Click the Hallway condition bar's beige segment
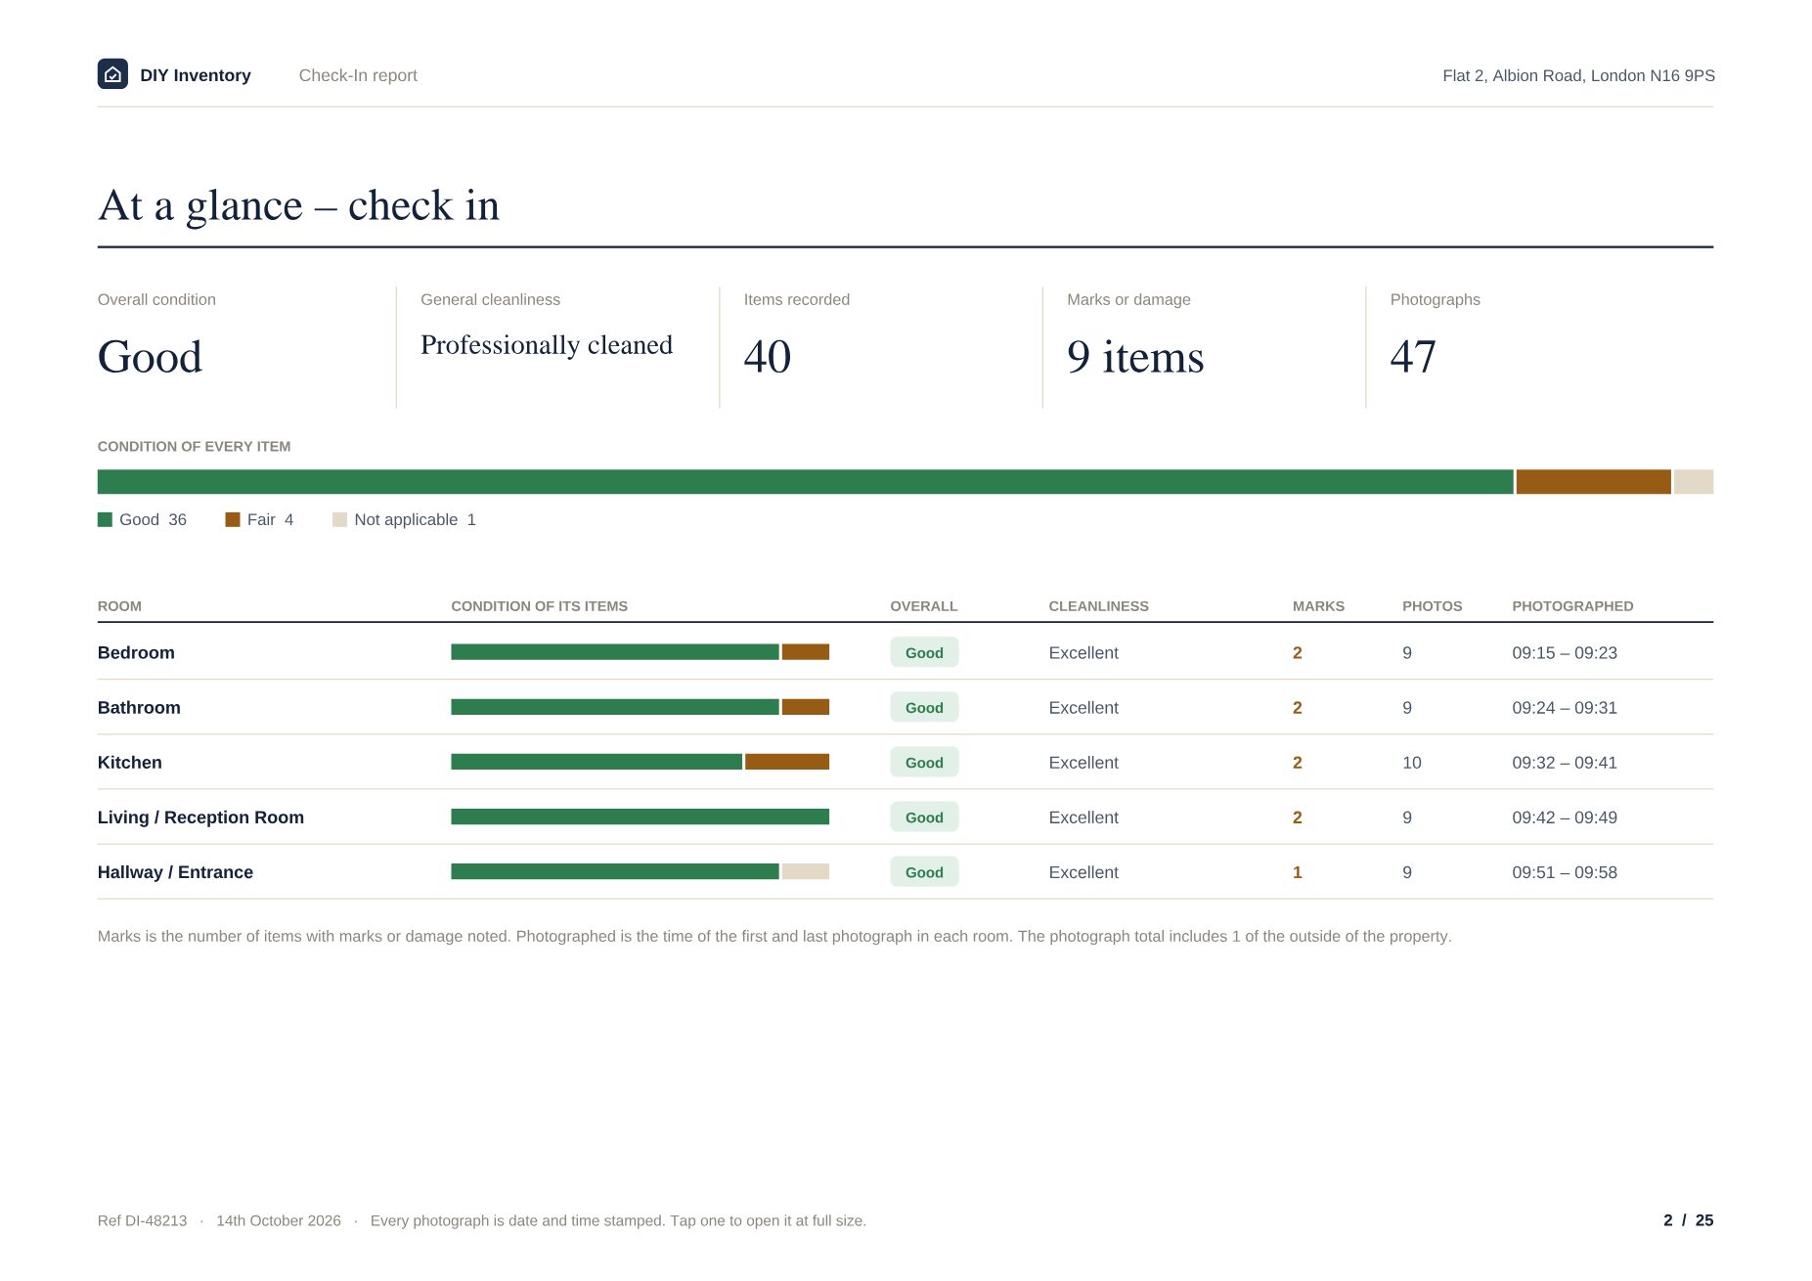 click(806, 871)
